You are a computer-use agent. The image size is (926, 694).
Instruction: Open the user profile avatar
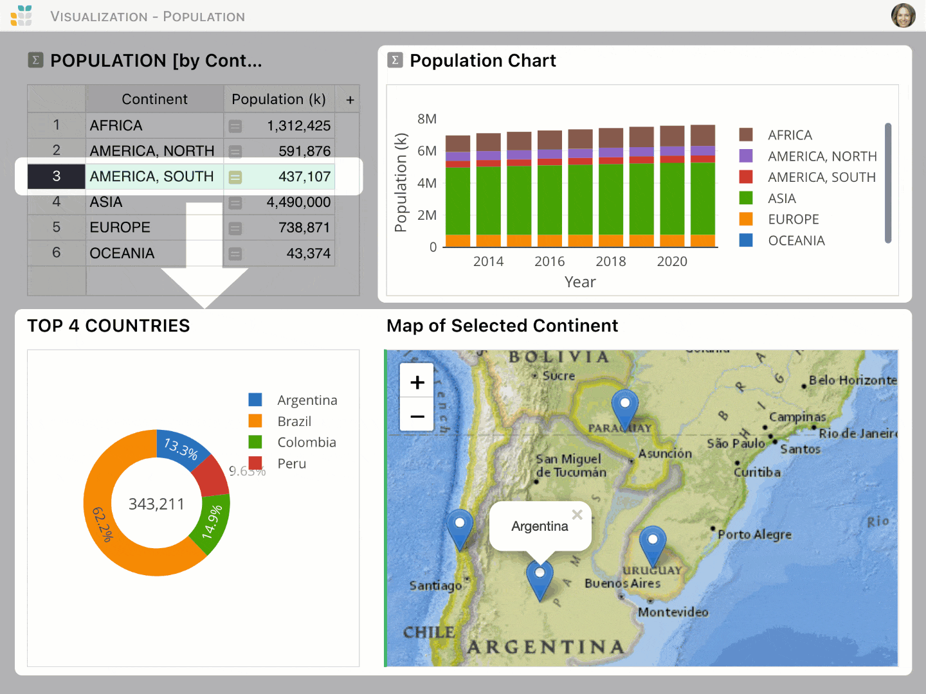pyautogui.click(x=903, y=15)
